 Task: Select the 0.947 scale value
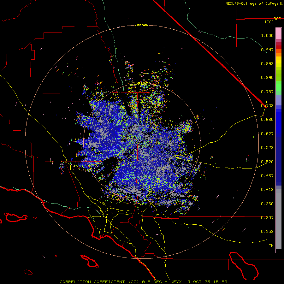coord(267,50)
